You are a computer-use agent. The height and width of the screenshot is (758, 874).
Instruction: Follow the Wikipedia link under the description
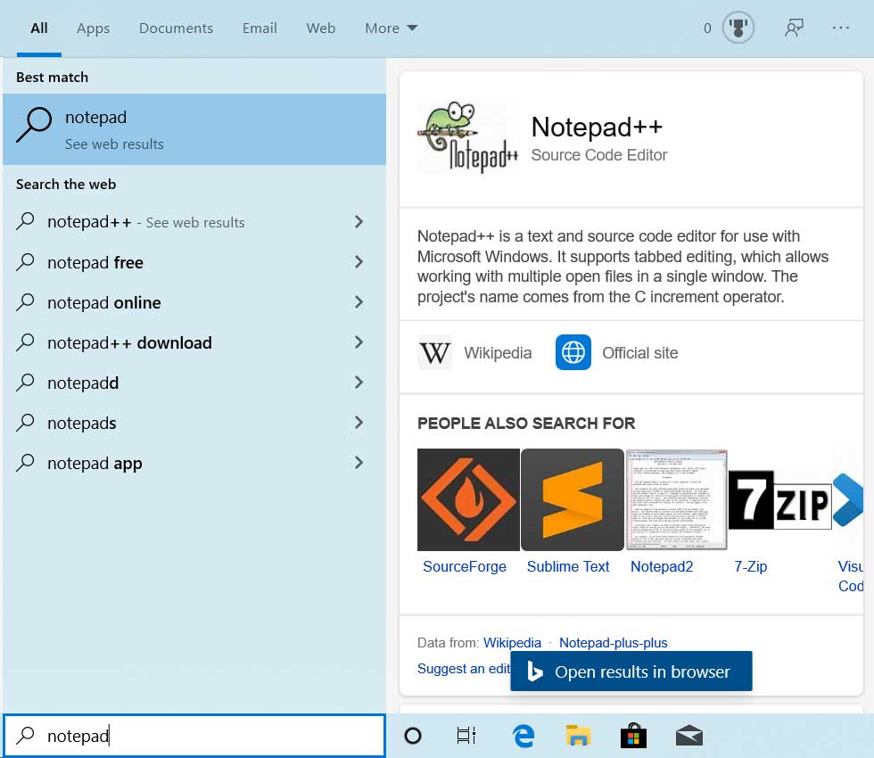(498, 353)
